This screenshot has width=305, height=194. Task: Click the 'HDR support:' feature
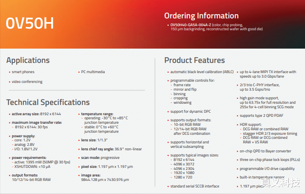tap(251, 125)
